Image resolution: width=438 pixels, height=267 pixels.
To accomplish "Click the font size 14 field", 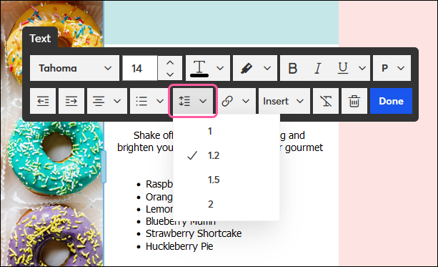I will coord(140,68).
